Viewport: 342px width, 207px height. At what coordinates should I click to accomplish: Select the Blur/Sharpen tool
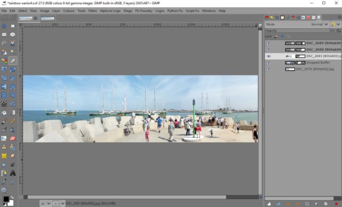(4, 164)
